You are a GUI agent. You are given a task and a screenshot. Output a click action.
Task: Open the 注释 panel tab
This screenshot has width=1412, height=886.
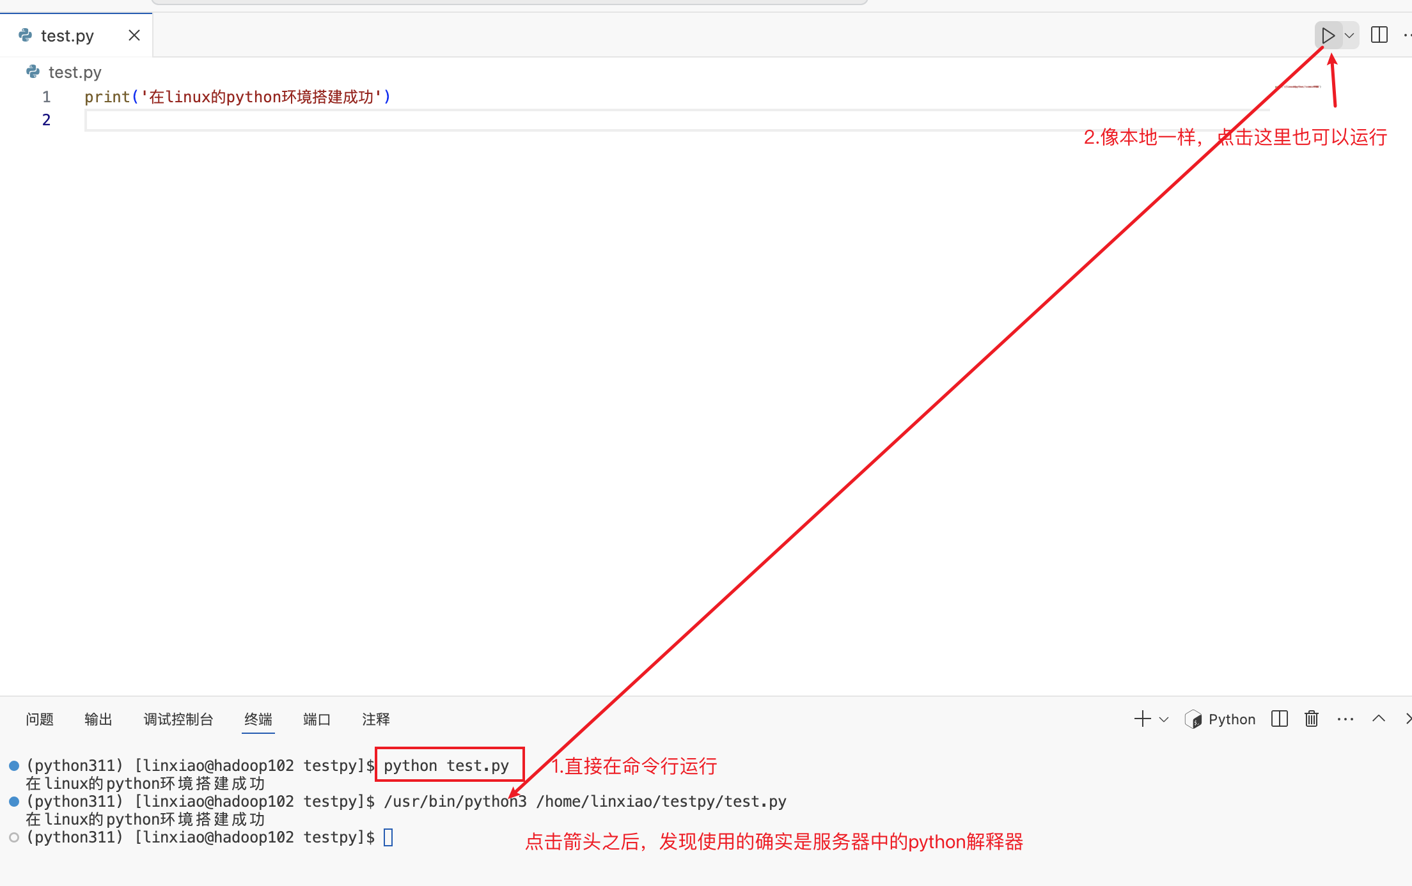point(375,719)
